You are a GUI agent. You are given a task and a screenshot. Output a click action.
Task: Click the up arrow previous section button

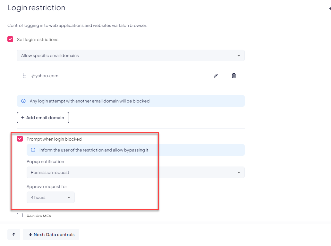pos(14,234)
